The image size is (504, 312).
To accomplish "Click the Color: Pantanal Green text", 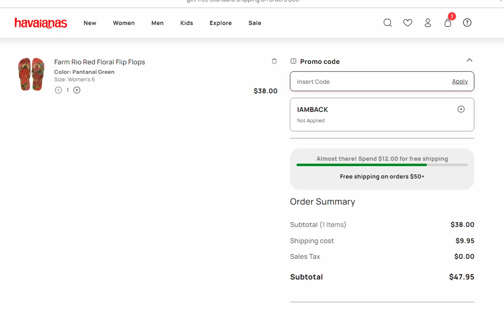I will 84,72.
